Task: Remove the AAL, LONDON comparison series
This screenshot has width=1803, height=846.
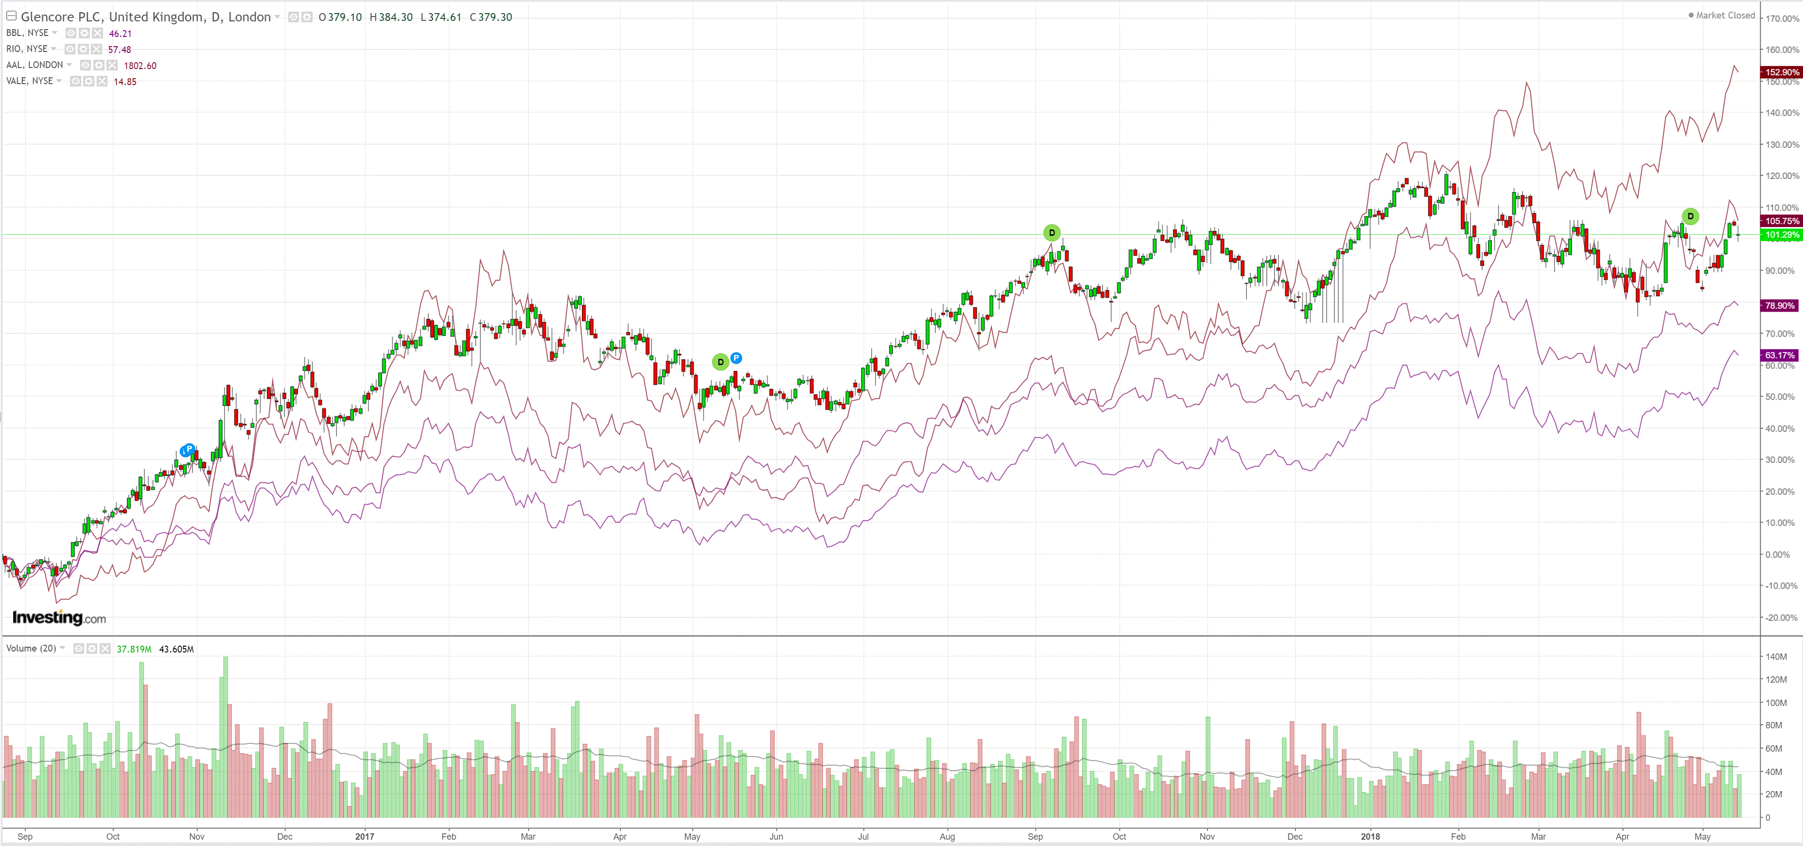Action: pyautogui.click(x=112, y=65)
